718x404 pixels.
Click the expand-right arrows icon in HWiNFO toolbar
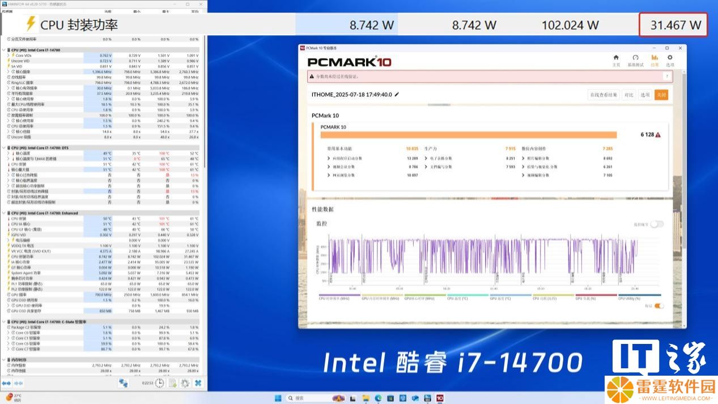tap(18, 383)
